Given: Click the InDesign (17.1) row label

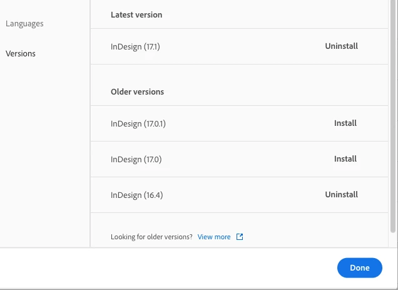Looking at the screenshot, I should pyautogui.click(x=135, y=47).
